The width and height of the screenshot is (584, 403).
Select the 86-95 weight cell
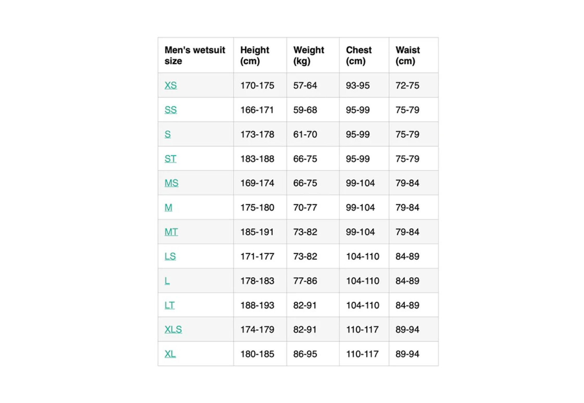(x=305, y=354)
